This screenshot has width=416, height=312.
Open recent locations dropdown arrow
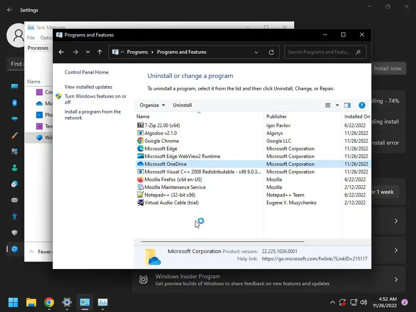coord(88,52)
